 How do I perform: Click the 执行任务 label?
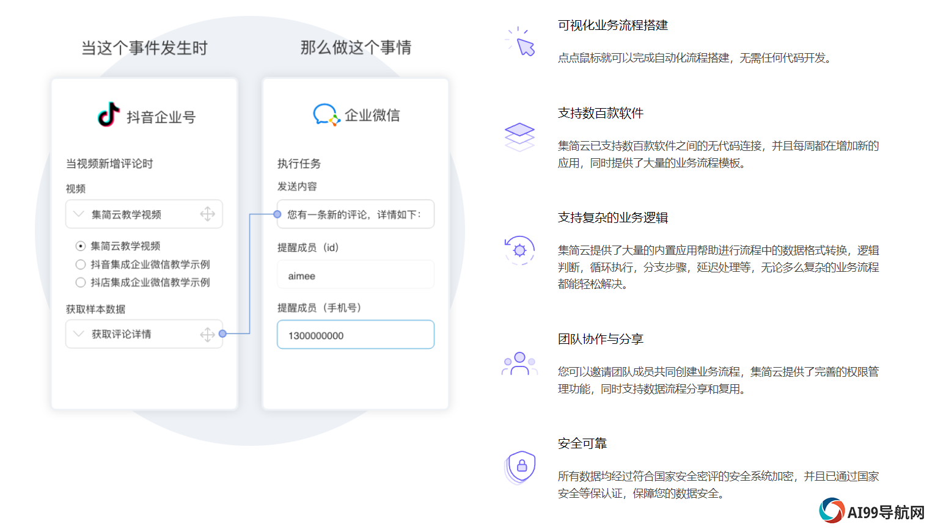pos(299,164)
